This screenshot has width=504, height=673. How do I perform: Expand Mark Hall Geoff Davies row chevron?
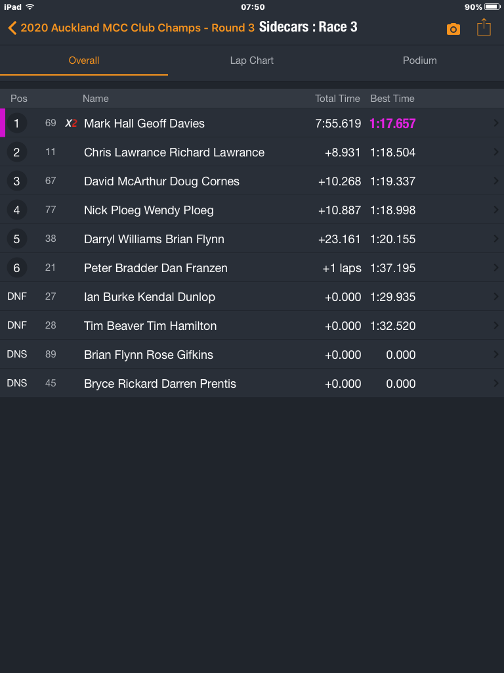[x=495, y=123]
